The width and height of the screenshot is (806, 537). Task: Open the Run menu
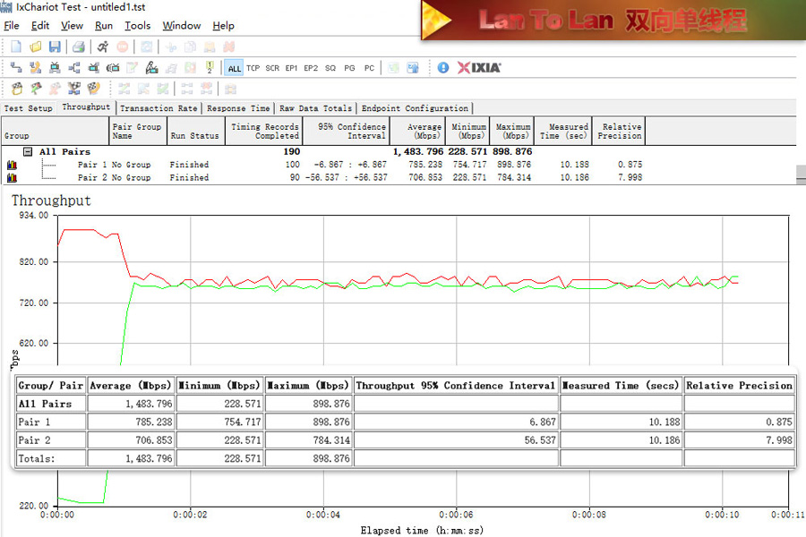coord(104,26)
